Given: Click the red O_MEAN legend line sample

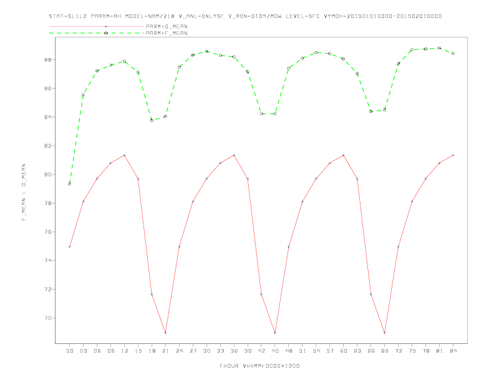Looking at the screenshot, I should (x=97, y=26).
